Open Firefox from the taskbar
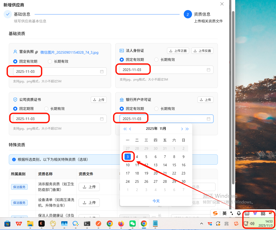 pyautogui.click(x=121, y=224)
